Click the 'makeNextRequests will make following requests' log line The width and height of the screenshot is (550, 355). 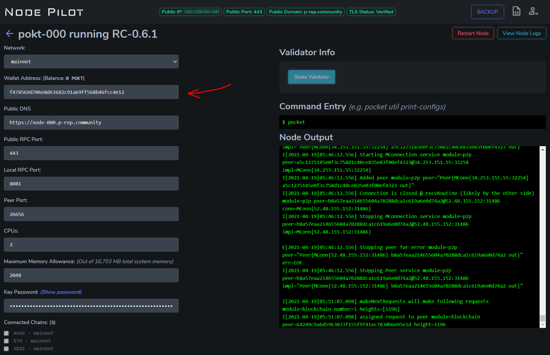tap(385, 302)
